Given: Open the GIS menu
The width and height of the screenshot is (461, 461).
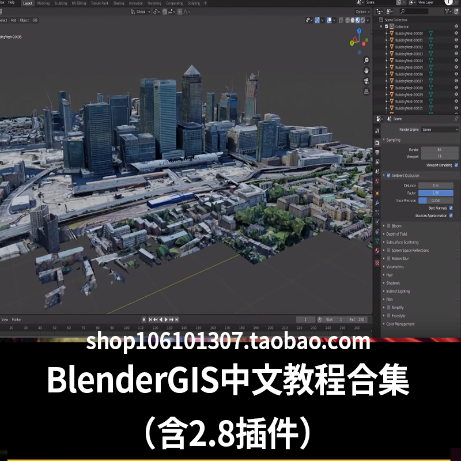Looking at the screenshot, I should point(35,20).
